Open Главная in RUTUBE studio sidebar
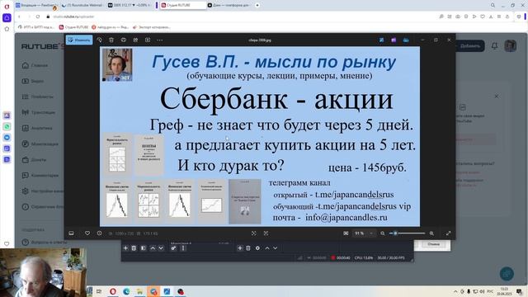Screen dimensions: 528x297 35,65
